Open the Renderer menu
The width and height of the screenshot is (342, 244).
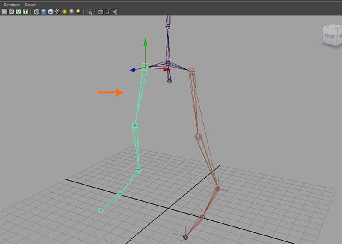click(x=12, y=5)
